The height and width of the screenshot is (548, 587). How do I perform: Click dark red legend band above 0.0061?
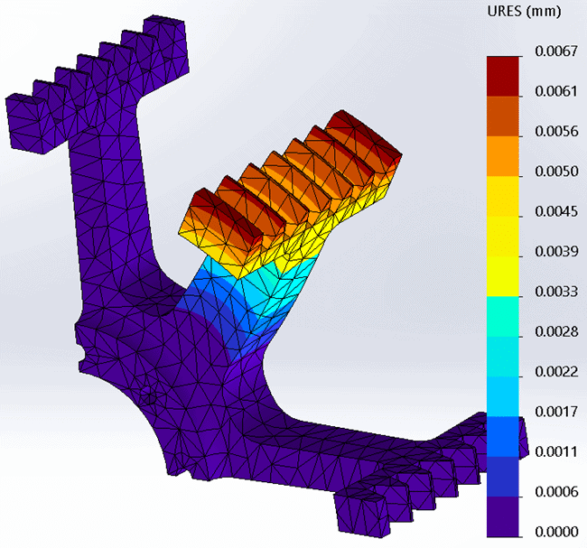tap(503, 77)
